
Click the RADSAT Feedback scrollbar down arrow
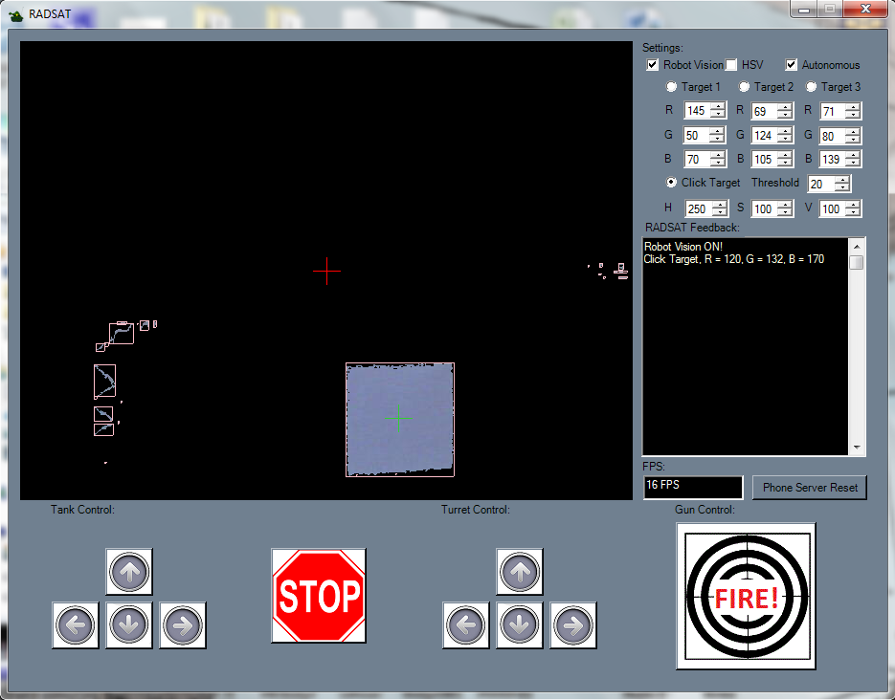coord(857,448)
